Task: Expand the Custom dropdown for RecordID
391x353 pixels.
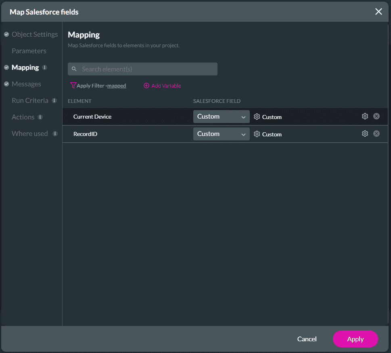Action: point(221,134)
